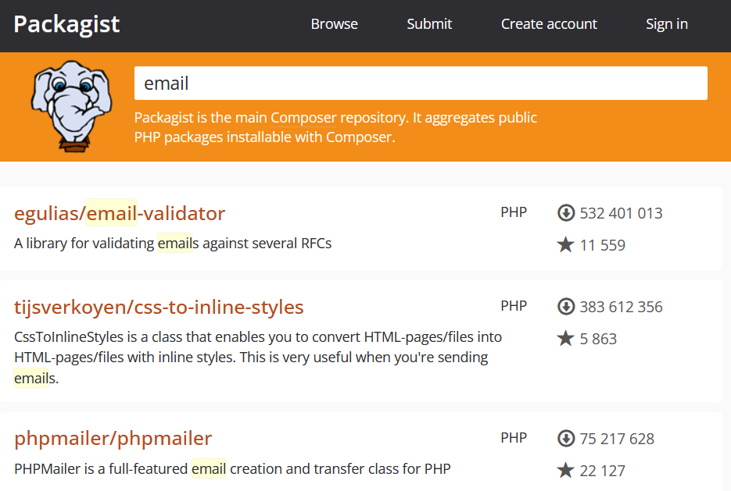Click star icon beside 5 863
Viewport: 731px width, 491px height.
pyautogui.click(x=566, y=339)
